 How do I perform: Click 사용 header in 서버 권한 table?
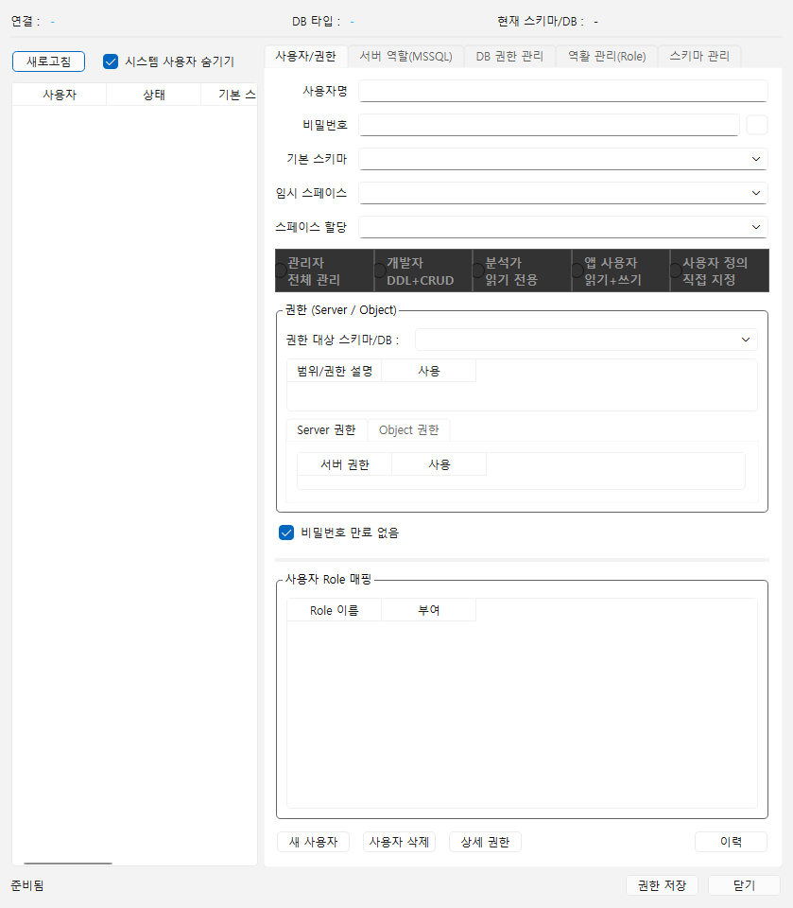[x=440, y=464]
